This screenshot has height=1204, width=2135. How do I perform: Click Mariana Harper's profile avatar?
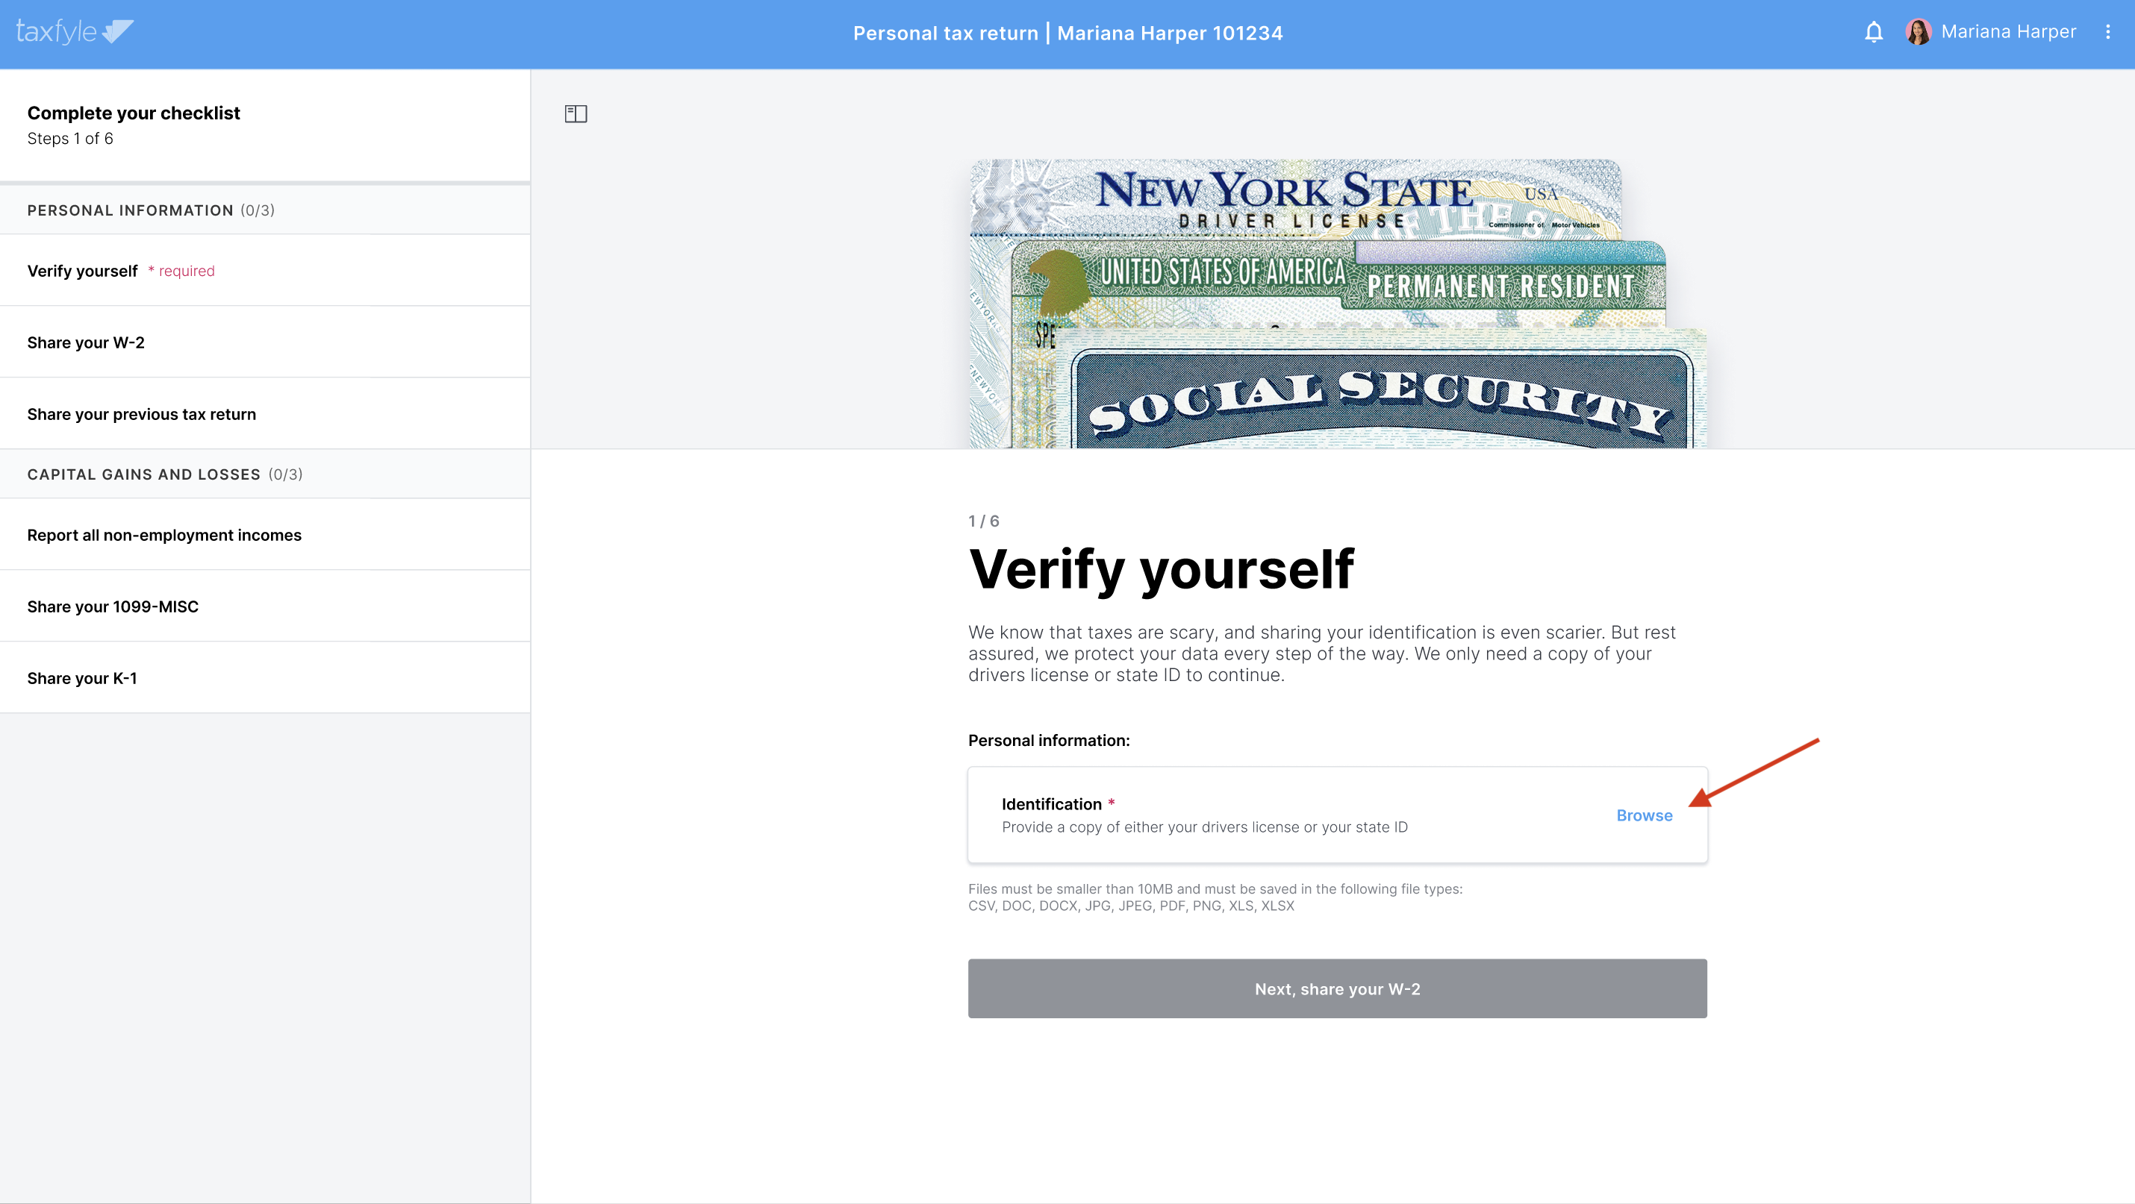click(1918, 32)
